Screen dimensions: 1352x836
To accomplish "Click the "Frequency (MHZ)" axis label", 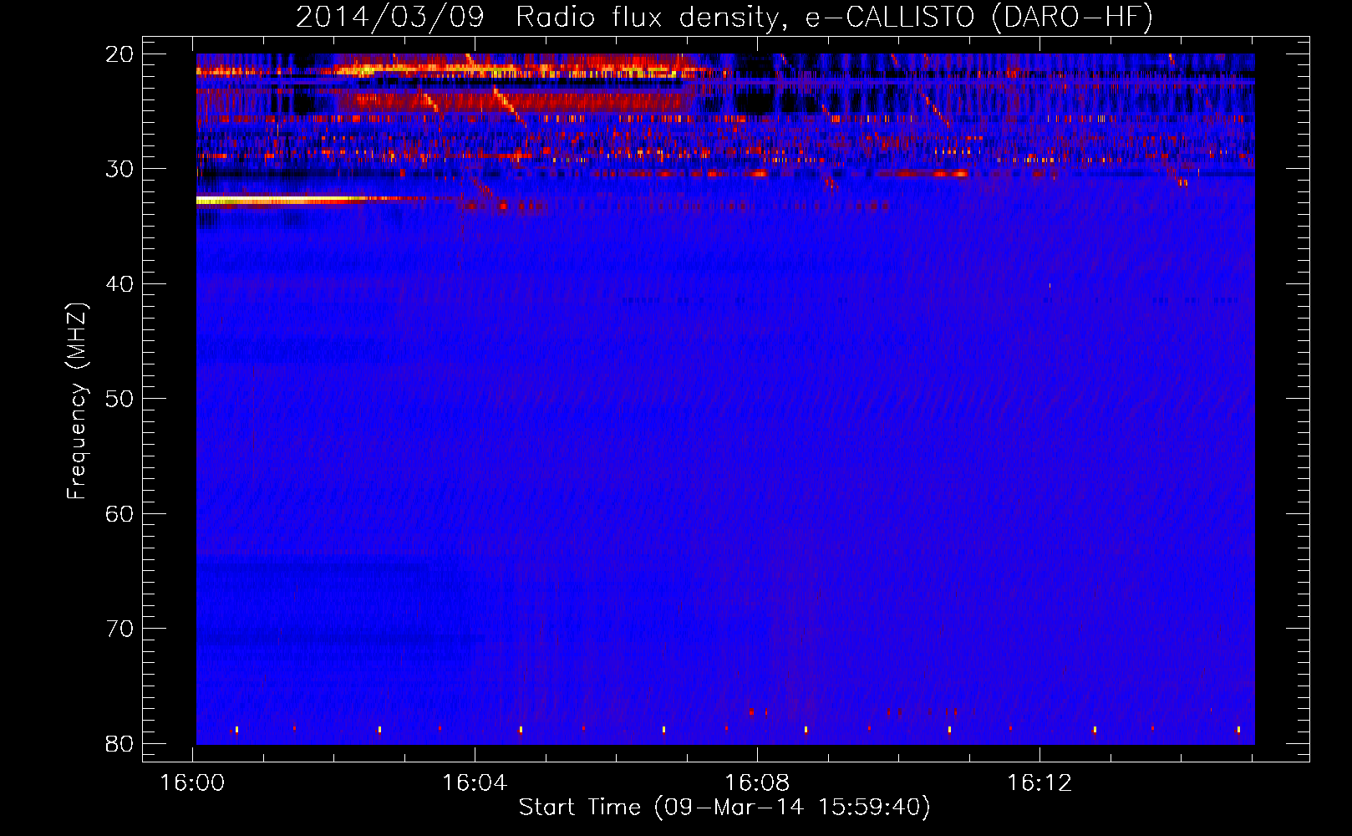I will [77, 401].
